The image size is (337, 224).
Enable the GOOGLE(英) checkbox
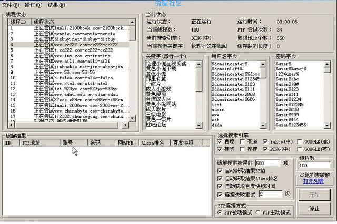[x=300, y=149]
